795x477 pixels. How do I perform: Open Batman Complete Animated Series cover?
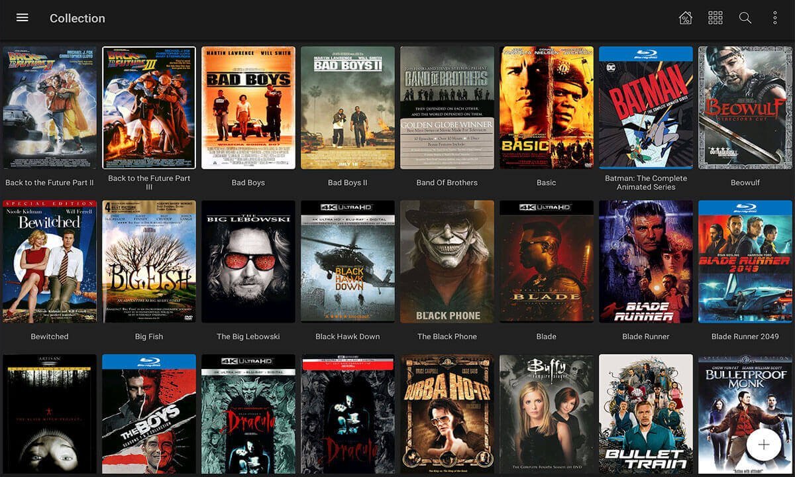coord(646,107)
